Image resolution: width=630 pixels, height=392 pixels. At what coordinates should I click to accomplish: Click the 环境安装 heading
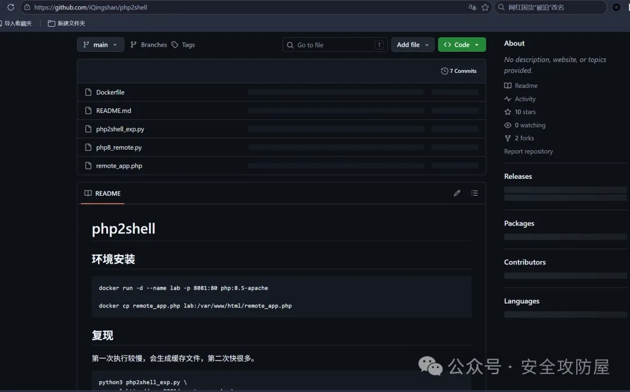tap(113, 260)
